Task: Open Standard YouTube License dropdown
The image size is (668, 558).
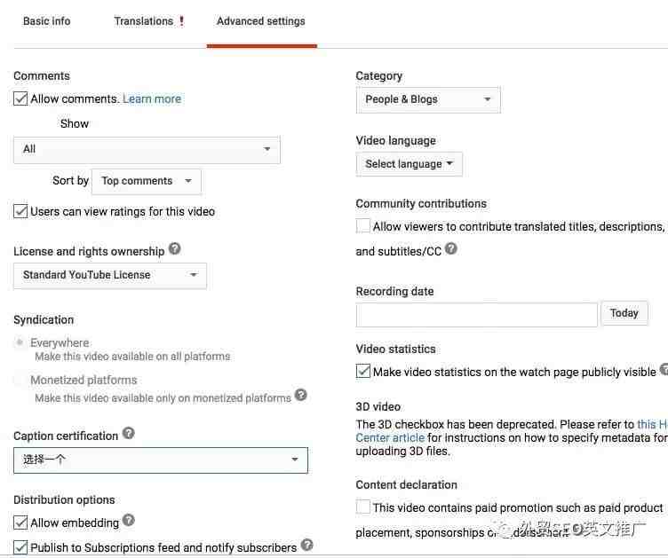Action: (x=110, y=276)
